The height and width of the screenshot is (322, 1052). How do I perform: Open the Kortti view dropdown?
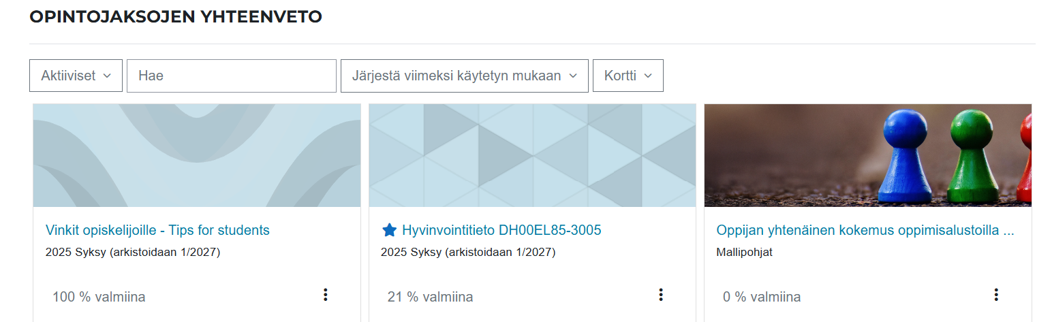coord(628,76)
